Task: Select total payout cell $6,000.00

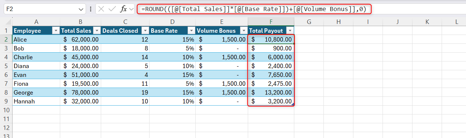Action: tap(271, 57)
